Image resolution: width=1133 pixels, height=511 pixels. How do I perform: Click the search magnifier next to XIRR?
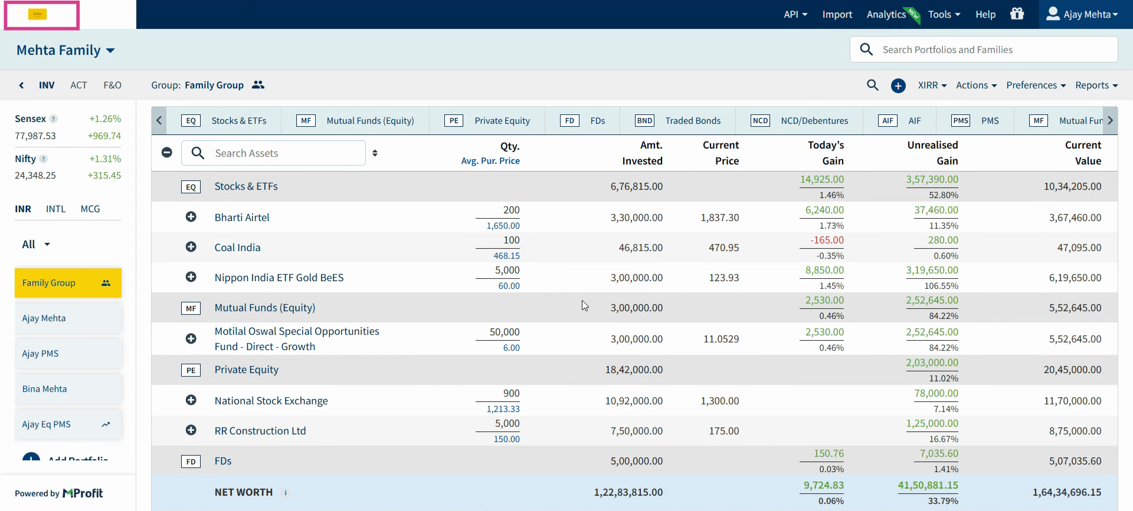(872, 85)
